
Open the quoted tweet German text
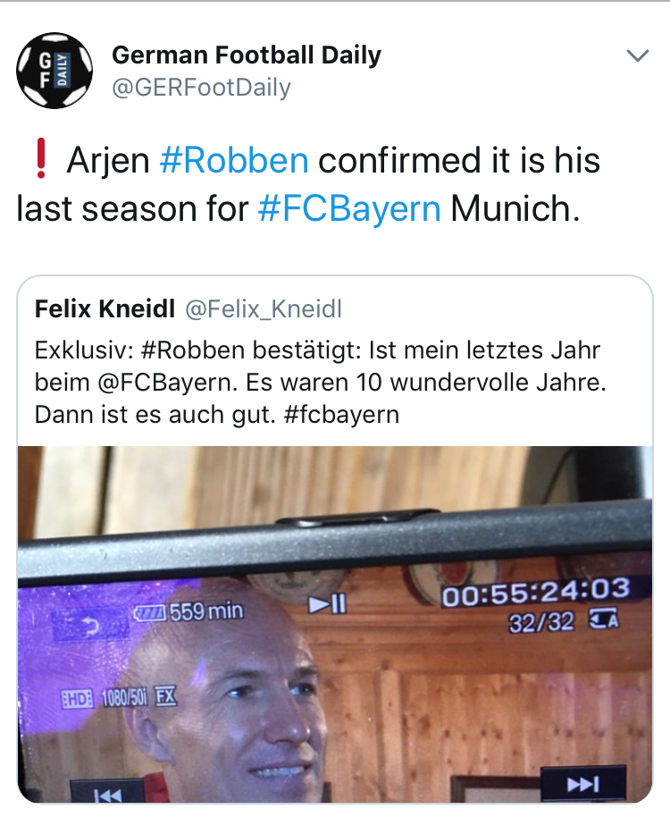pos(321,383)
